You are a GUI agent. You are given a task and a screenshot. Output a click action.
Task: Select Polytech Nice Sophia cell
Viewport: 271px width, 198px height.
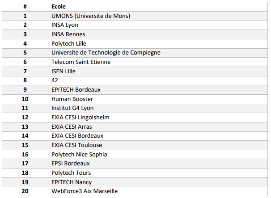point(79,155)
